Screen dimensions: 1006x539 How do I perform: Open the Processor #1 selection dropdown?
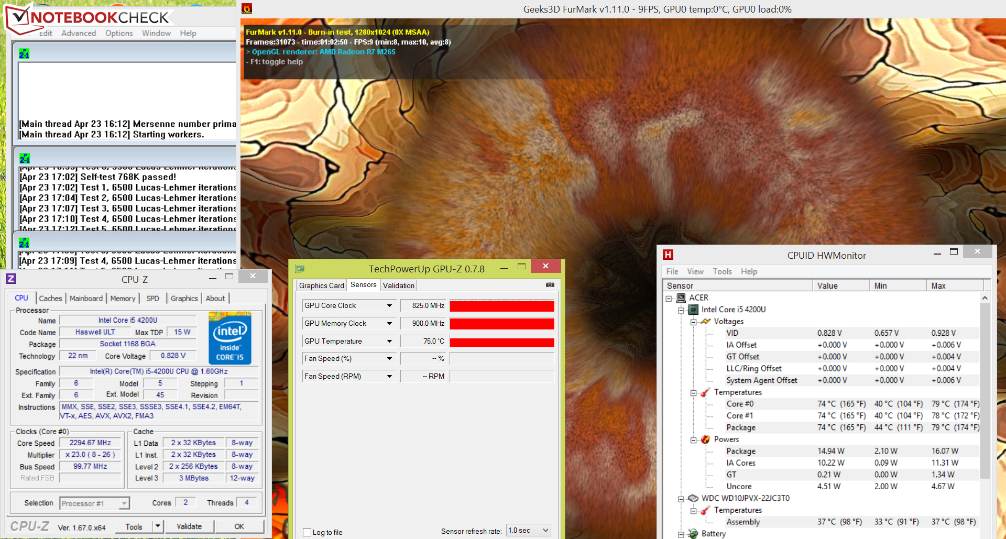tap(124, 503)
